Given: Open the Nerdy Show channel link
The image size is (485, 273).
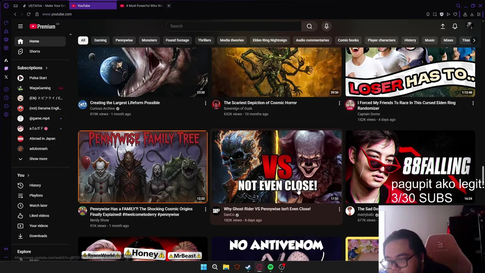Looking at the screenshot, I should 100,220.
